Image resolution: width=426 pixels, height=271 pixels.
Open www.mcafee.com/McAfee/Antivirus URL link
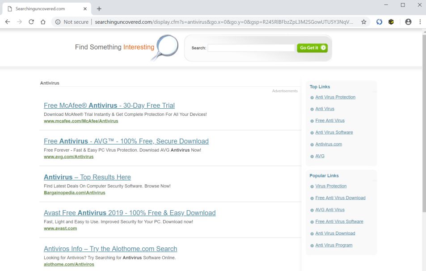81,121
